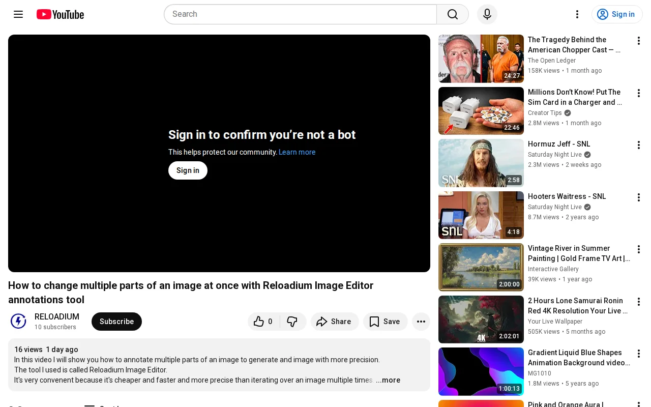Open Your Live Wallpaper channel name

pos(555,322)
